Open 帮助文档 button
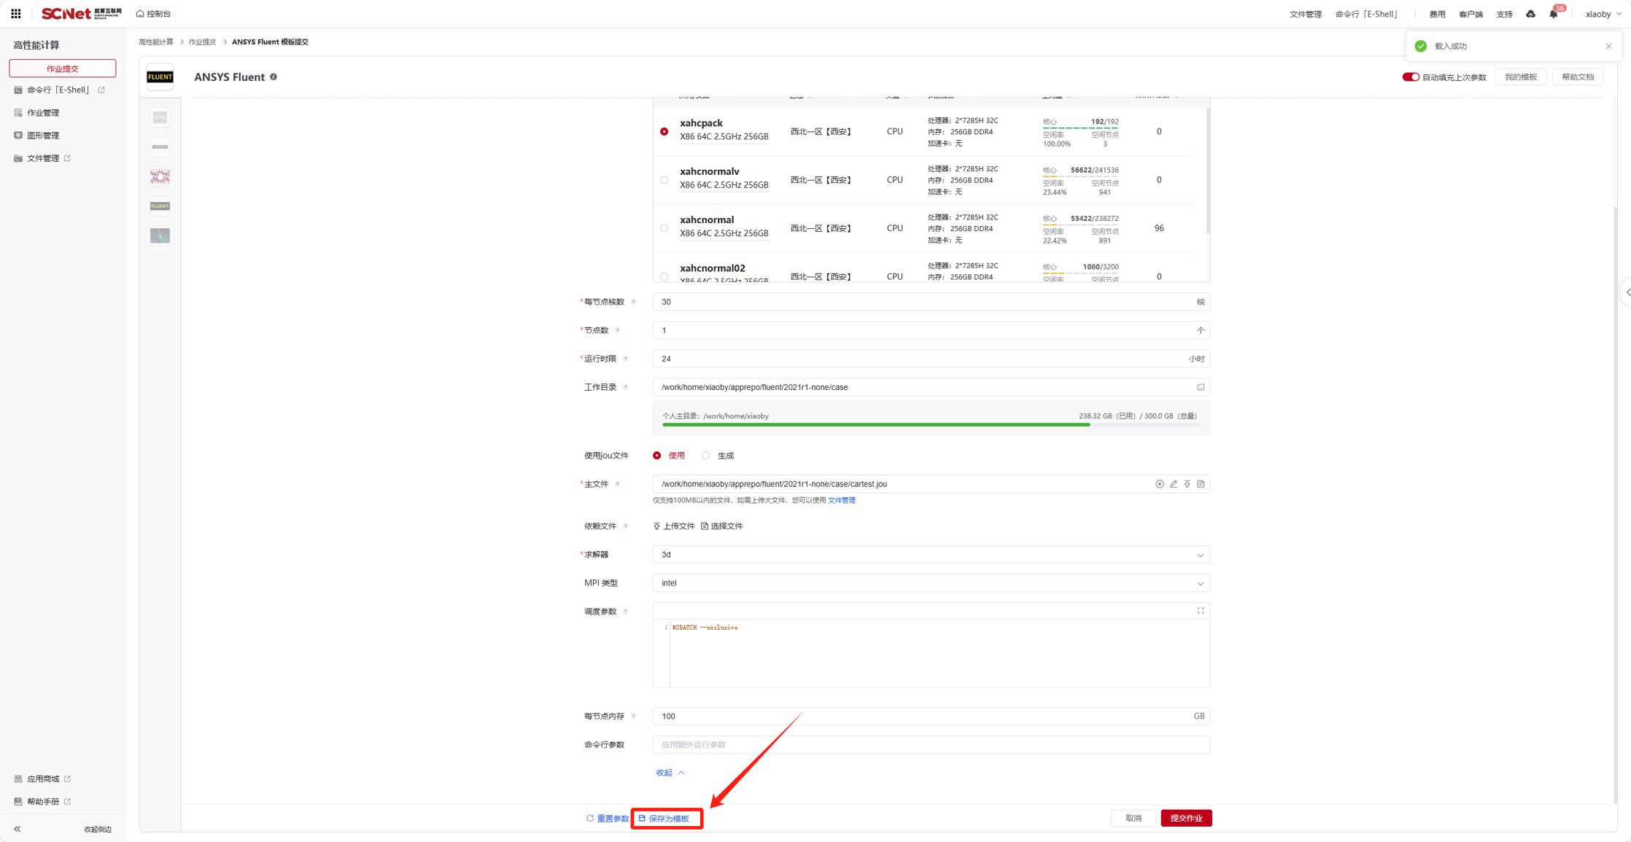Viewport: 1631px width, 842px height. 1578,77
